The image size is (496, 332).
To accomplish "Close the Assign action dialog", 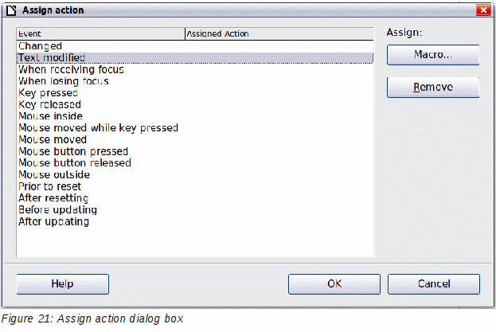I will tap(483, 10).
